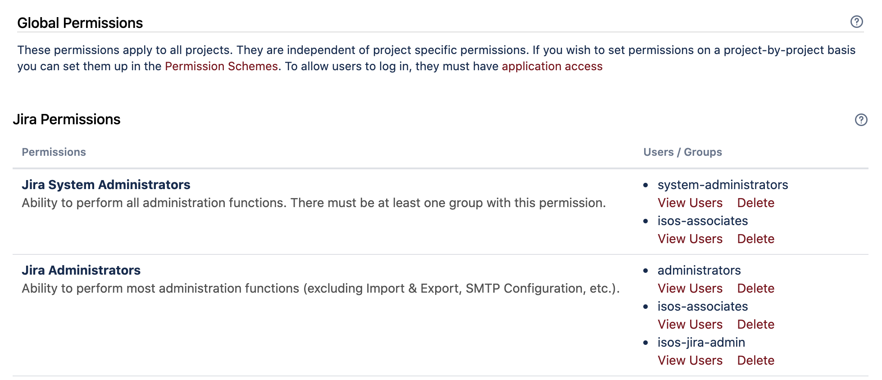882x380 pixels.
Task: Click the isos-jira-admin group name
Action: [701, 343]
